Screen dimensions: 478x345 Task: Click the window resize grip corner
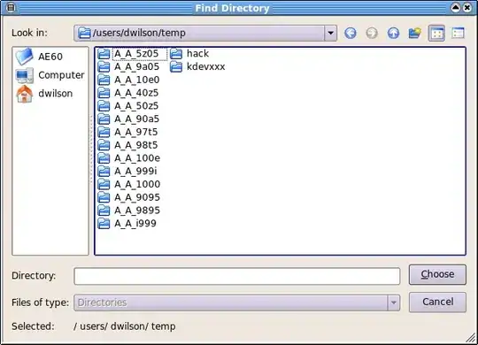472,338
